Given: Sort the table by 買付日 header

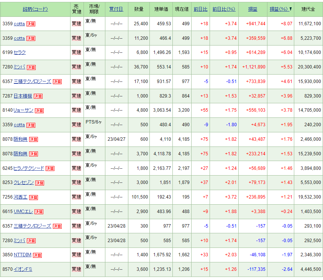Looking at the screenshot, I should (x=116, y=9).
